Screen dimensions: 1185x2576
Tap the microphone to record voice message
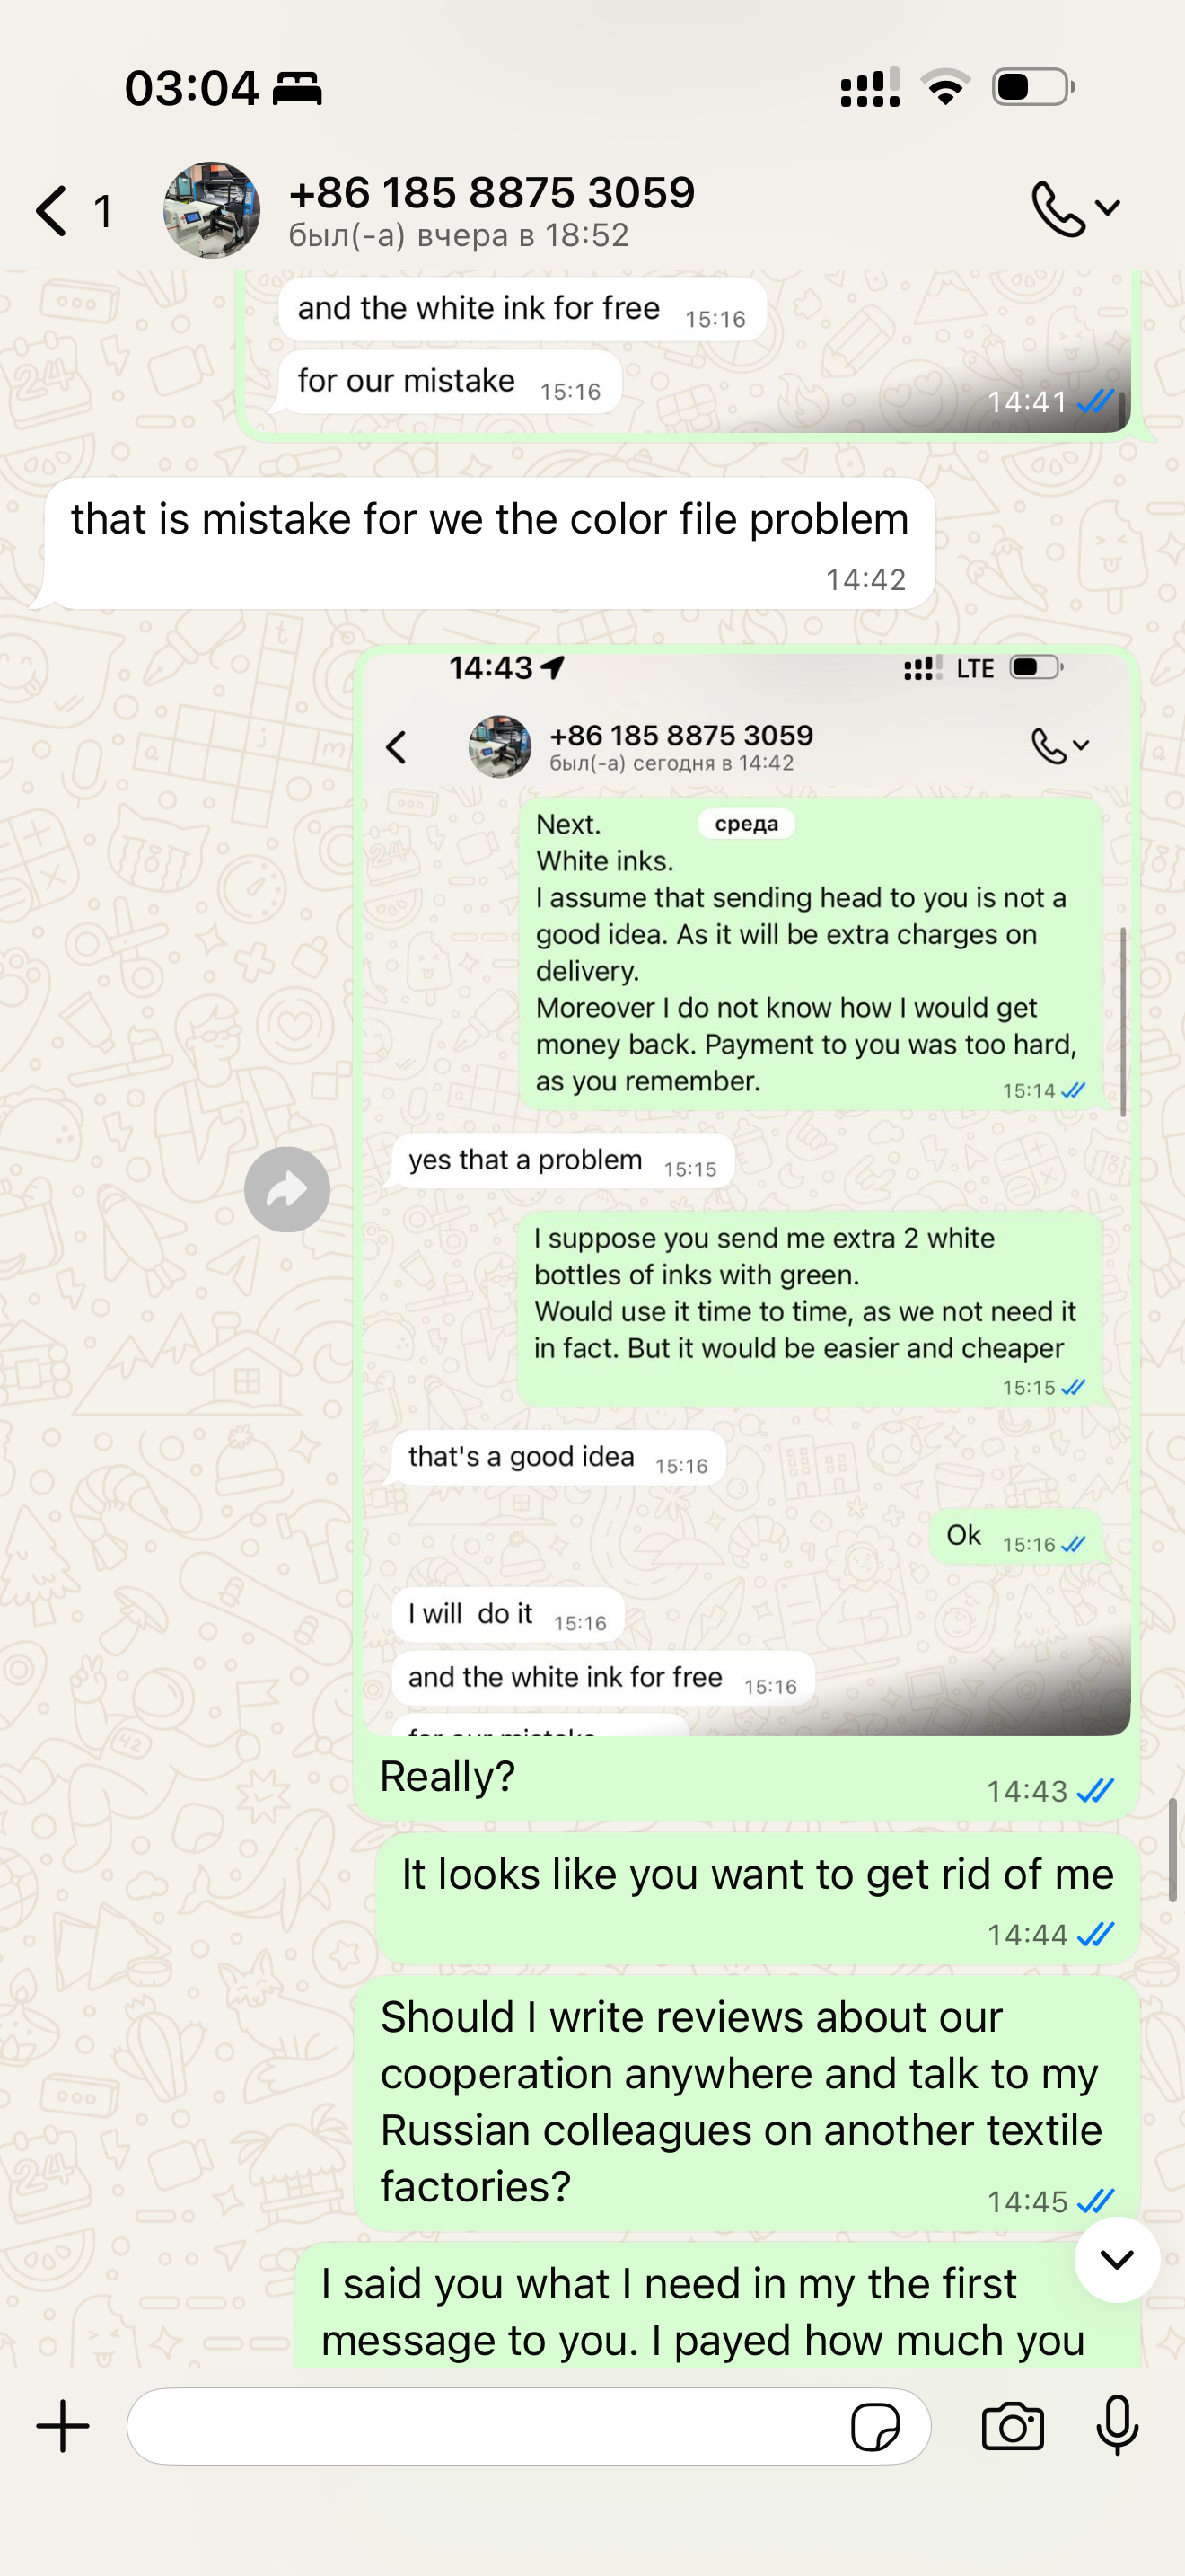(1117, 2426)
